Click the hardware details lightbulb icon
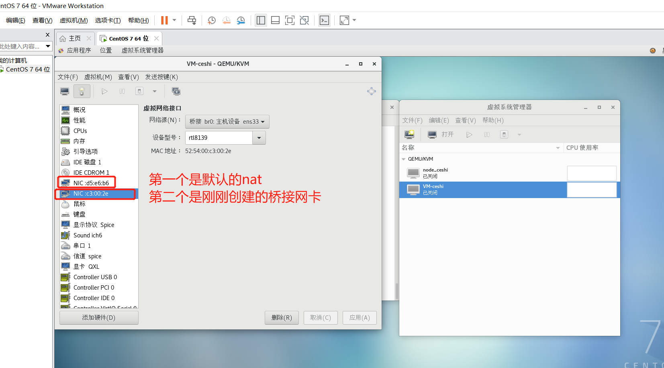 click(x=82, y=91)
